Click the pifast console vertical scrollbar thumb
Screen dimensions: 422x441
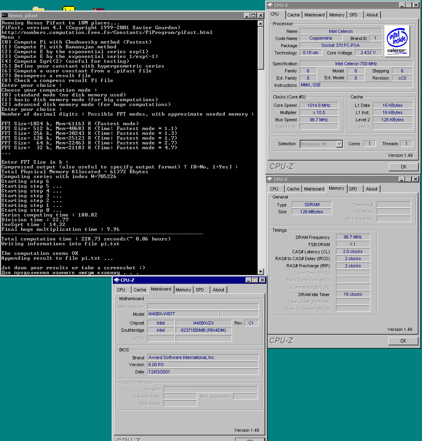tap(261, 48)
